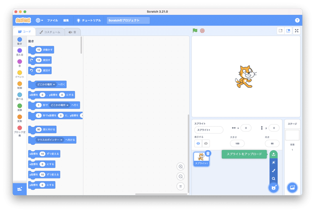Open the language globe menu
Screen dimensions: 315x212
point(39,20)
